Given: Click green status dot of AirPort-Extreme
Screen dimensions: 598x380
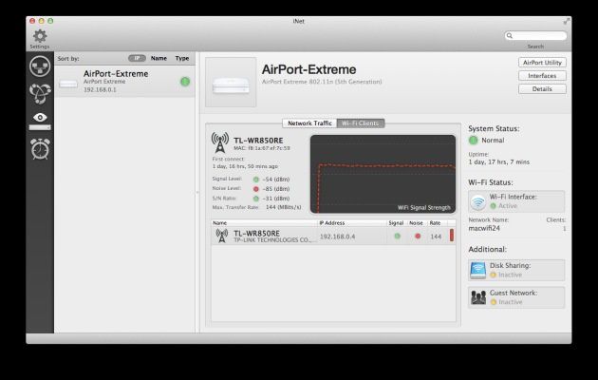Looking at the screenshot, I should click(185, 82).
